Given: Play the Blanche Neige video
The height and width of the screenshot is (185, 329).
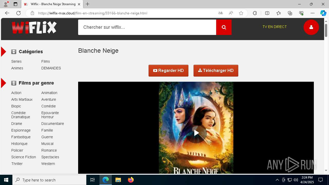Looking at the screenshot, I should coord(196,133).
